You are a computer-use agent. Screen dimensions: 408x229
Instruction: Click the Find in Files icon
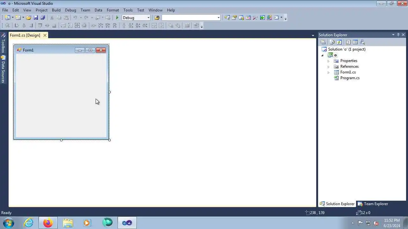point(157,18)
